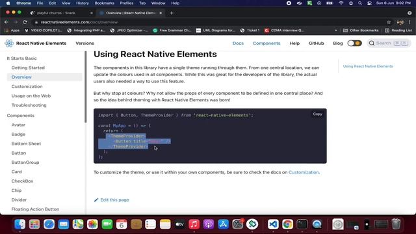Expand hidden bookmarks overflow chevron
Viewport: 416px width, 234px height.
[x=336, y=31]
